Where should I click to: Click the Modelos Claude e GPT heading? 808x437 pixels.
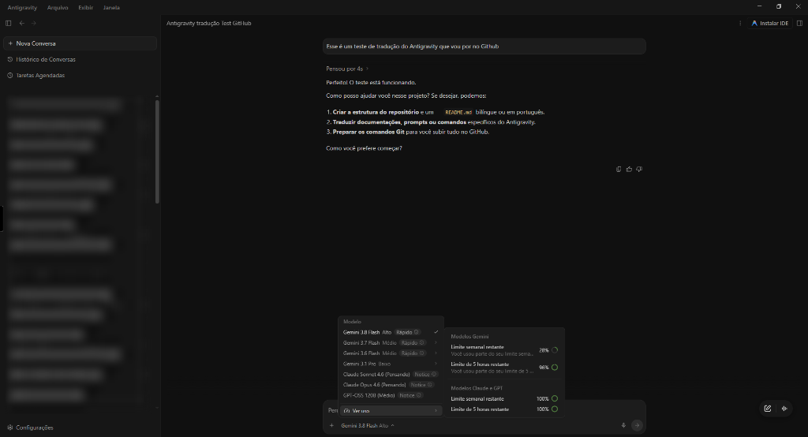coord(477,388)
